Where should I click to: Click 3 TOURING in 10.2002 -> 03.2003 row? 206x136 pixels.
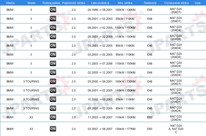click(x=31, y=99)
